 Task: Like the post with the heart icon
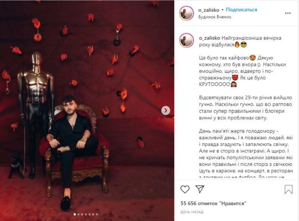click(x=185, y=189)
